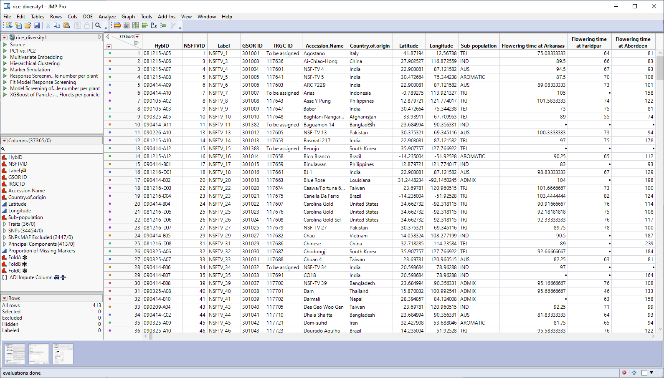Select the Sub-population column in list

25,217
